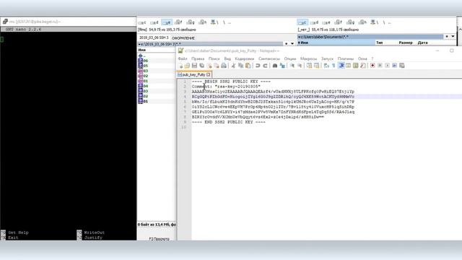Click the Stop Recording macro icon
Screen dimensions: 462x260
tap(380, 66)
